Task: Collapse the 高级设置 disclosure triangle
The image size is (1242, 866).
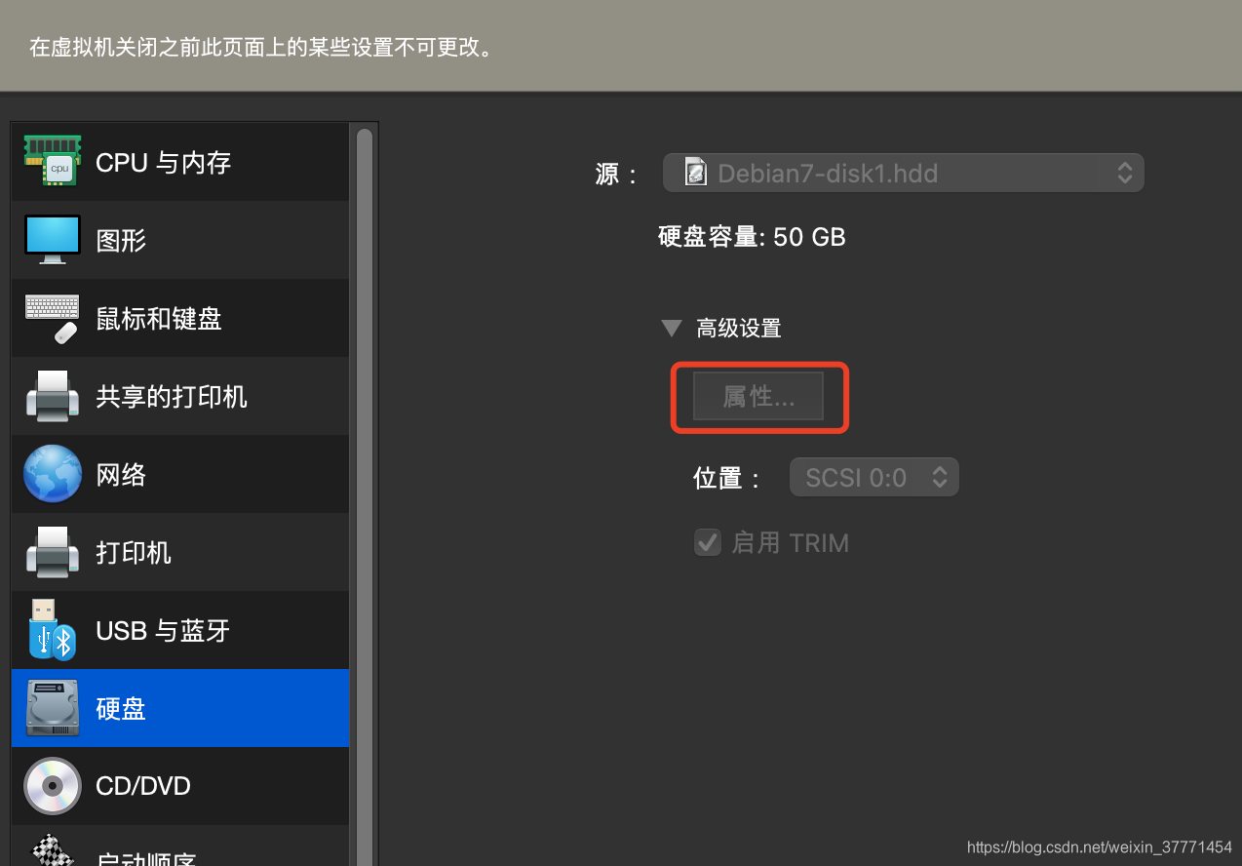Action: 671,329
